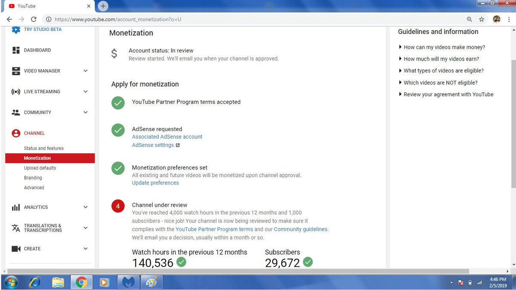Image resolution: width=516 pixels, height=290 pixels.
Task: Expand the Translations & Transcriptions chevron
Action: click(x=86, y=228)
